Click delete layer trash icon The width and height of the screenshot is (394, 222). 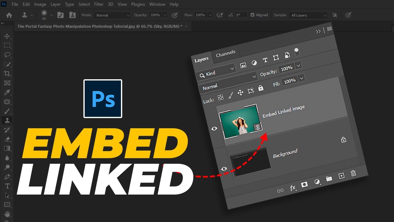[353, 173]
